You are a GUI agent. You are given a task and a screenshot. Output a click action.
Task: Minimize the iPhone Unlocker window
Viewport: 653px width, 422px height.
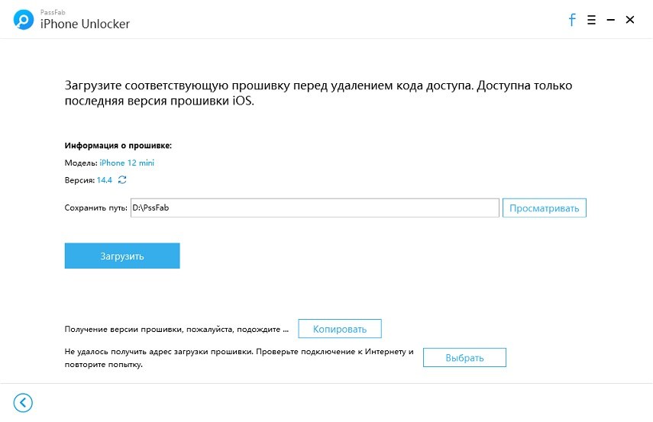click(610, 20)
